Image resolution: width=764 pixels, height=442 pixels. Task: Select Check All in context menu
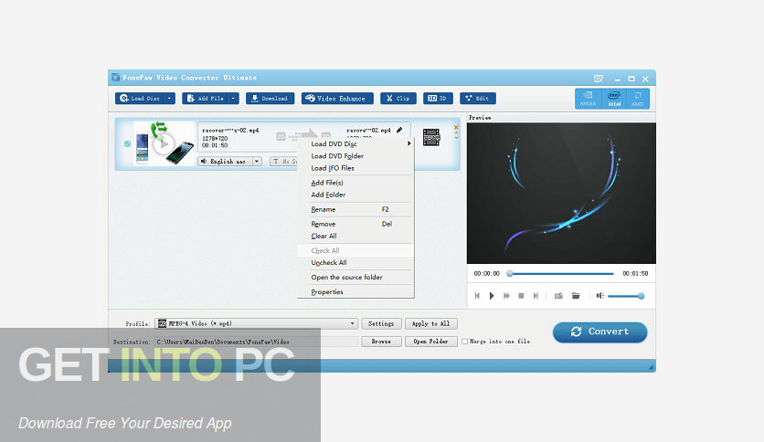tap(355, 251)
